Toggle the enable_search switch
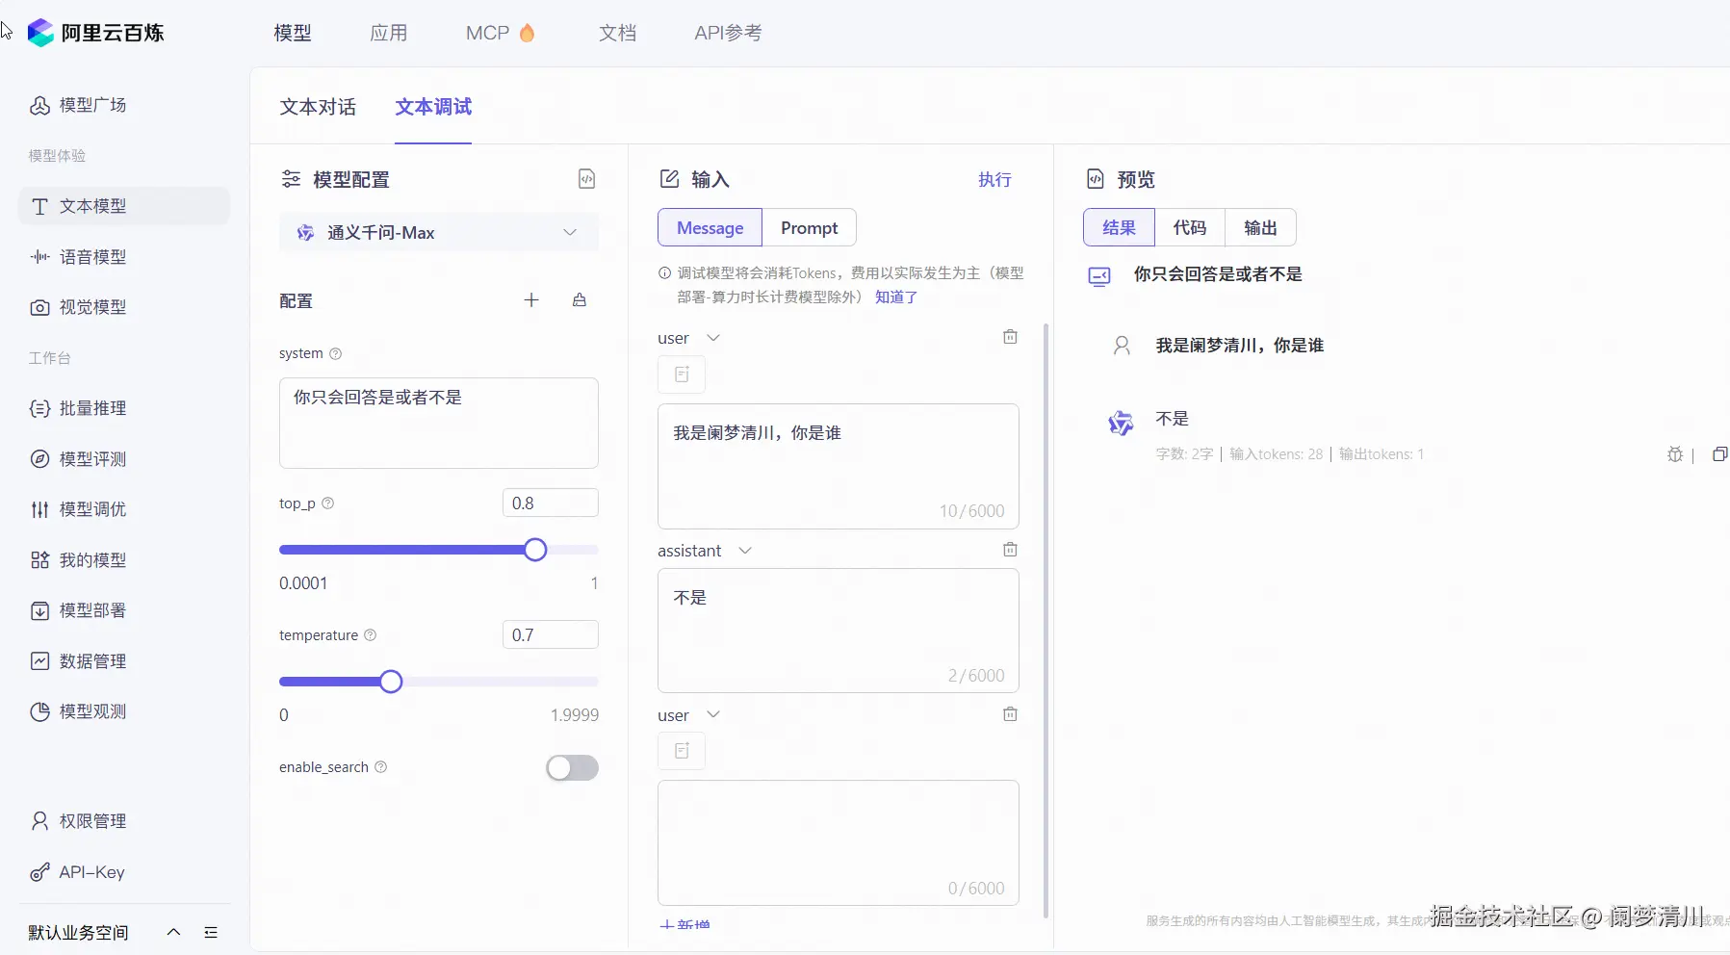This screenshot has width=1730, height=955. pyautogui.click(x=572, y=767)
